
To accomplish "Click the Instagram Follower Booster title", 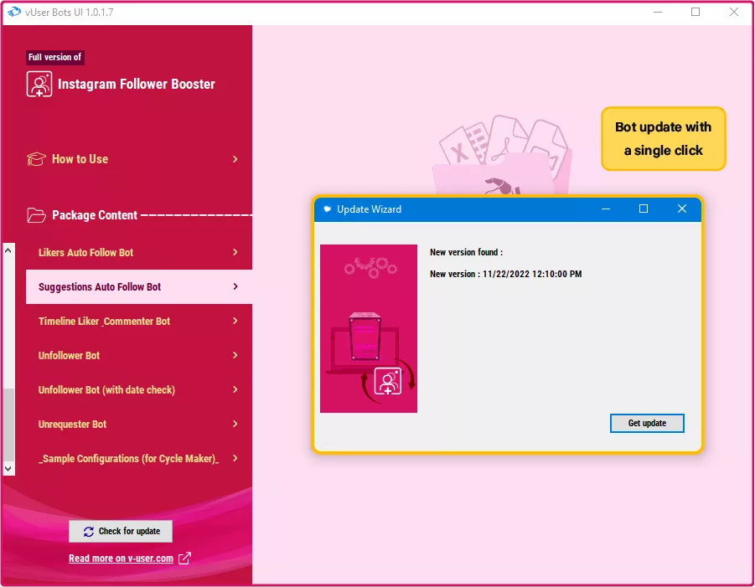I will pyautogui.click(x=137, y=85).
